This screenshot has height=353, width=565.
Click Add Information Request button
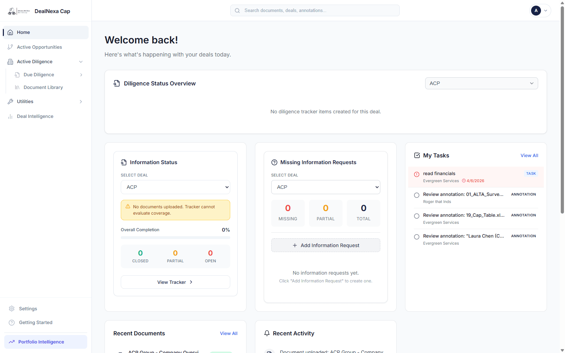[x=326, y=245]
